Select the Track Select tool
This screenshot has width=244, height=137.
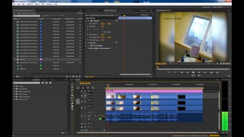(72, 84)
